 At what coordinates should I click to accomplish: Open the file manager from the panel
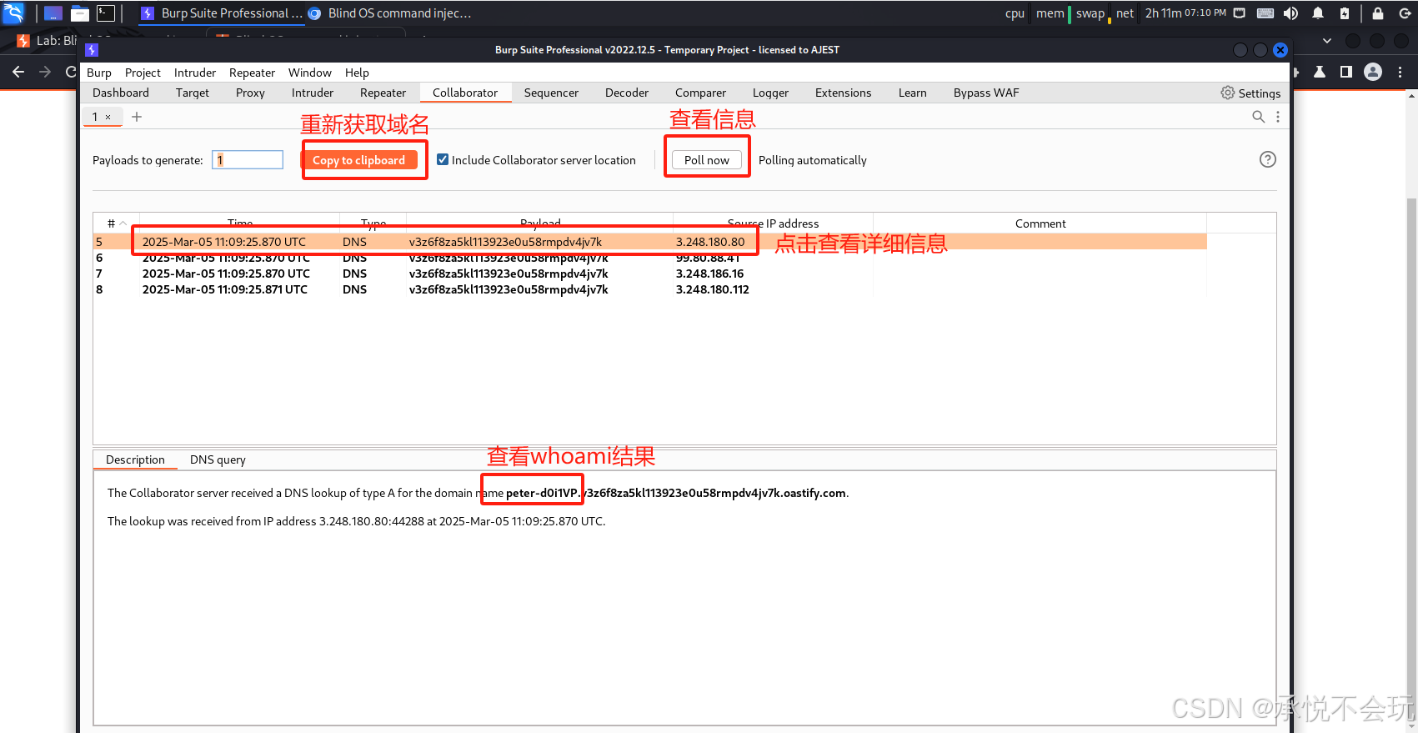(80, 13)
